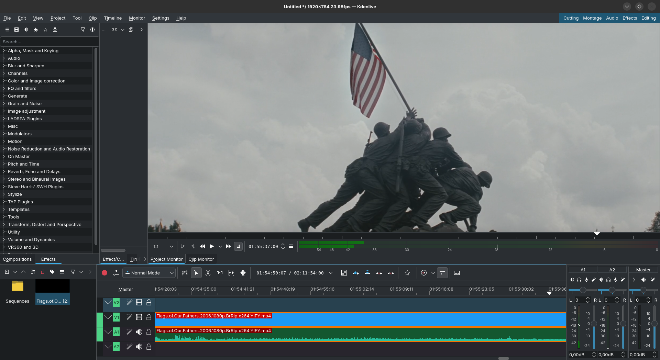This screenshot has width=660, height=360.
Task: Select the spacer tool in timeline toolbar
Action: pos(220,273)
